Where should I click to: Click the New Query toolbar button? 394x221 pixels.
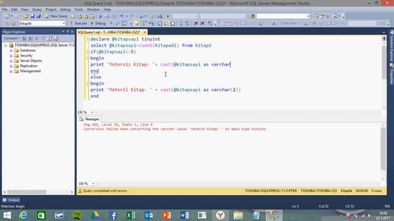point(56,16)
